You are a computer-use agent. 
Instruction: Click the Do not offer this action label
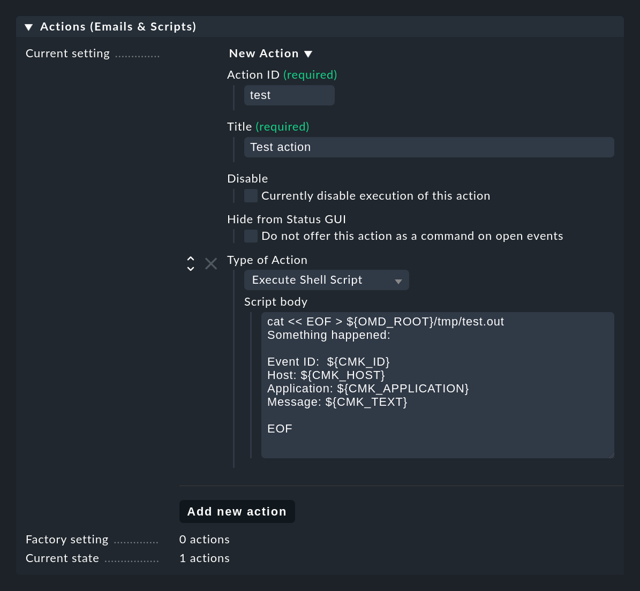(412, 236)
